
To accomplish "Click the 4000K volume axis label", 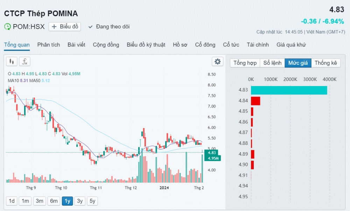I will tap(329, 79).
